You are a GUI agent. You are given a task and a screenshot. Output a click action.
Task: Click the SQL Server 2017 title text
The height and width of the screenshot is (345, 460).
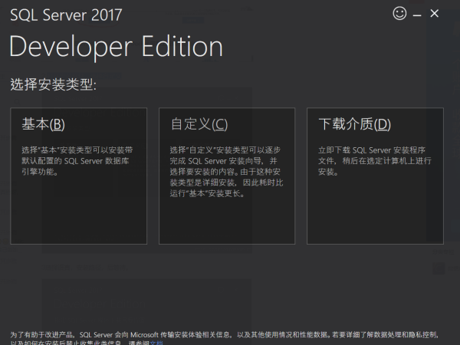point(66,15)
